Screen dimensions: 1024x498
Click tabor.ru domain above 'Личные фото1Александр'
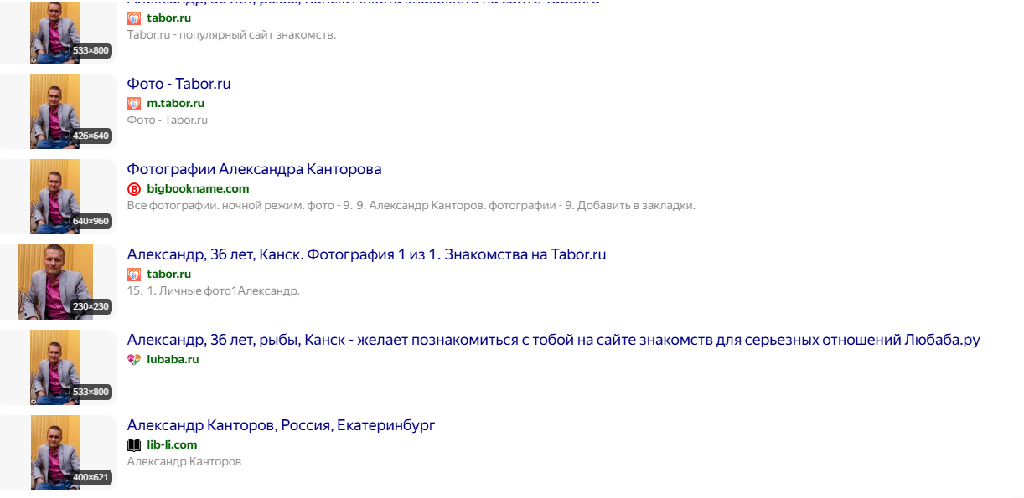(169, 275)
